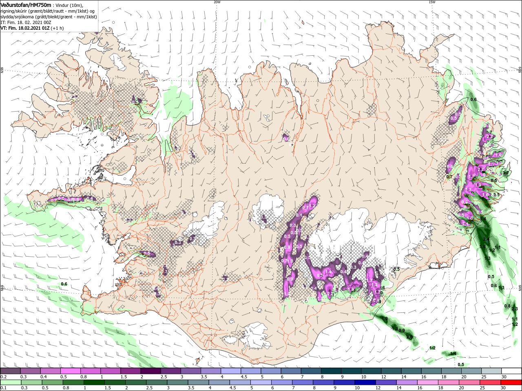Click the '2.7' precipitation value on the map

click(x=481, y=169)
